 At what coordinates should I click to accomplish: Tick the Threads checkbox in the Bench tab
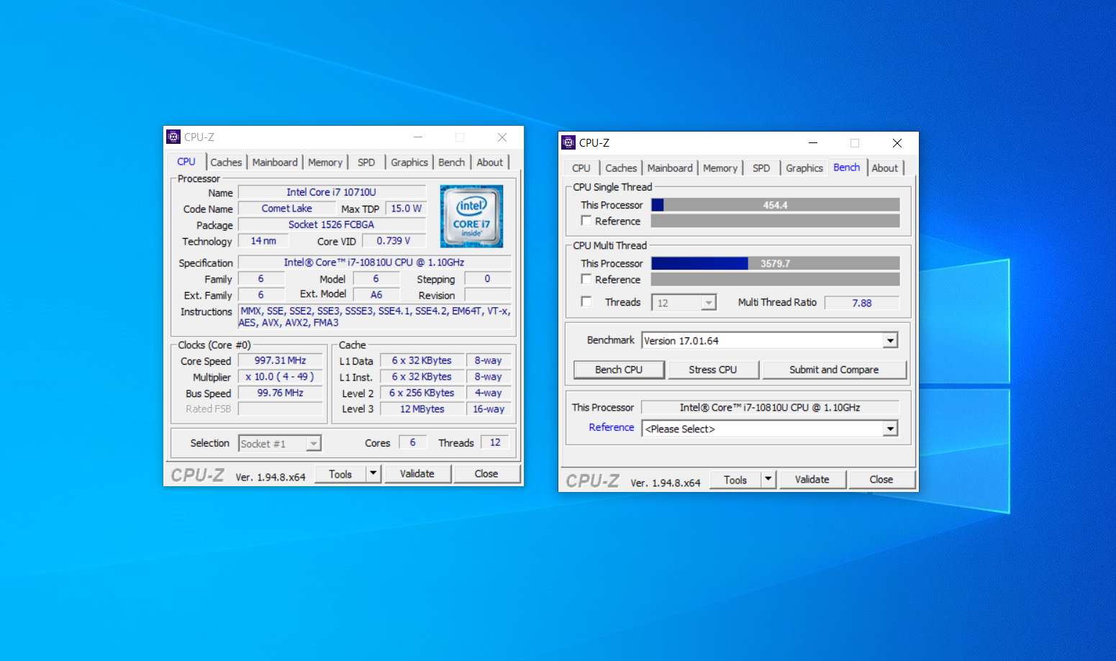coord(586,302)
